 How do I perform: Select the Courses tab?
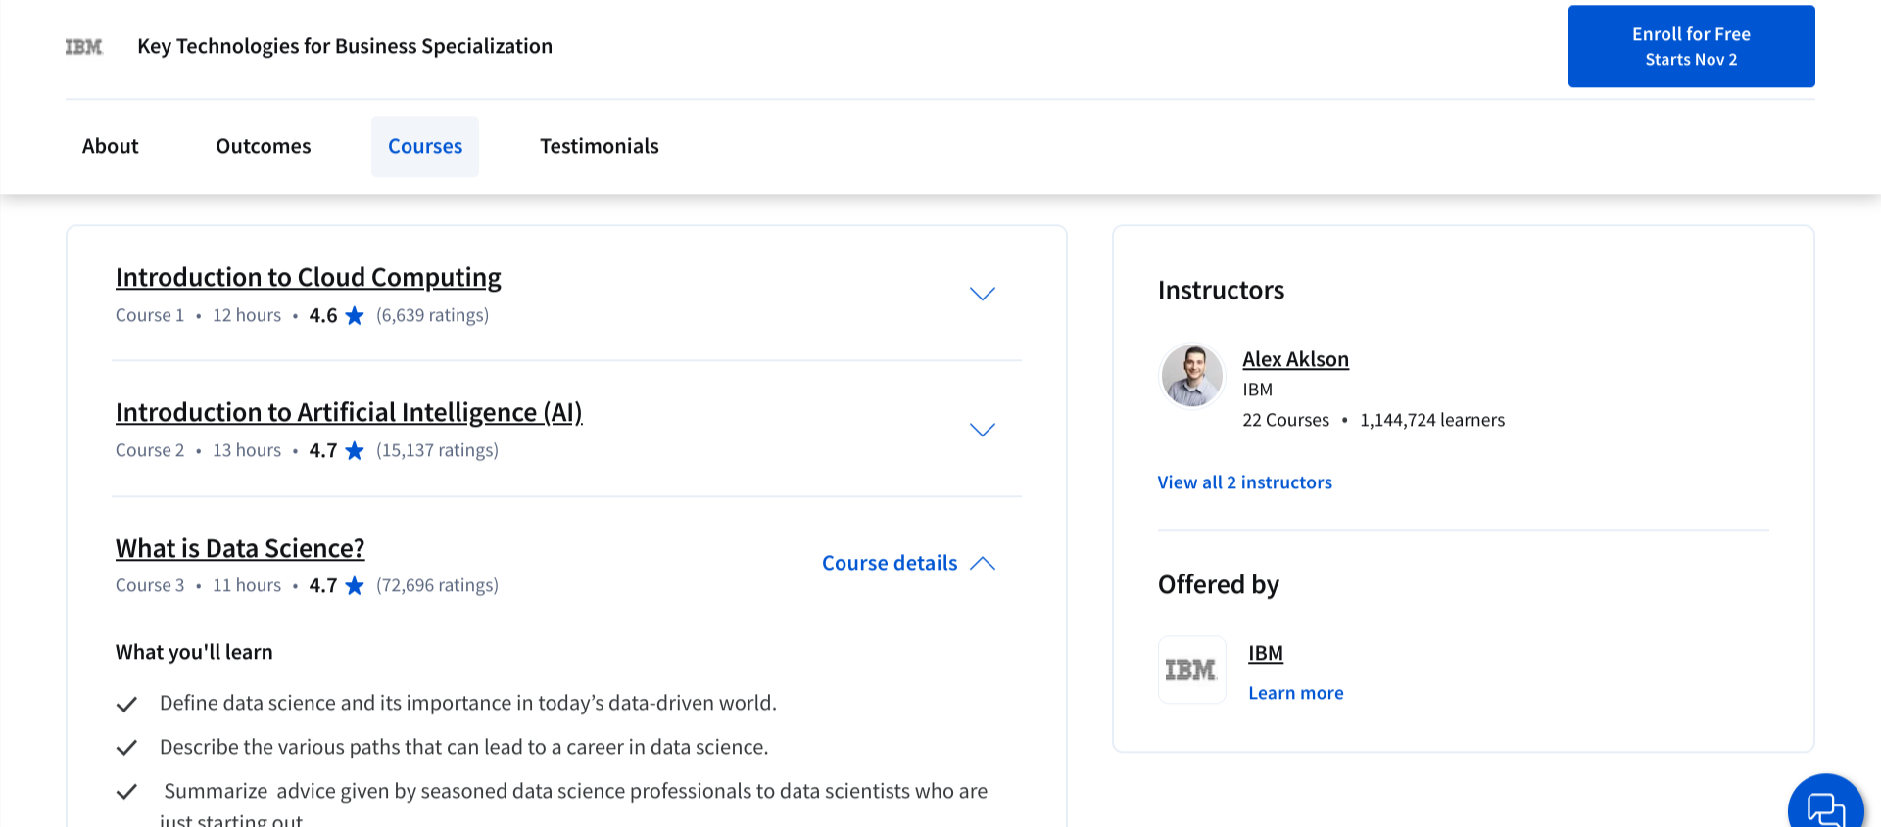(x=425, y=147)
